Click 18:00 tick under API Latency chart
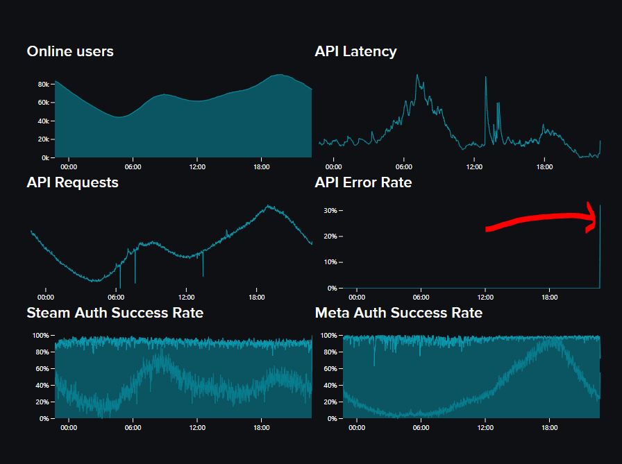This screenshot has width=622, height=464. click(544, 167)
